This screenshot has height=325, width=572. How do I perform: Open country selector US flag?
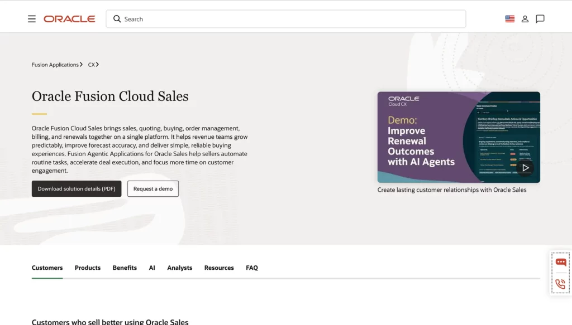point(509,19)
